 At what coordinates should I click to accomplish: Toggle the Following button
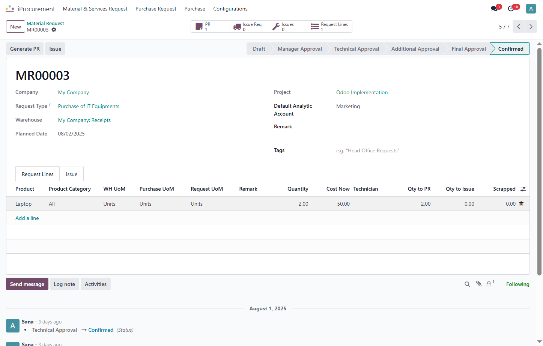[517, 284]
